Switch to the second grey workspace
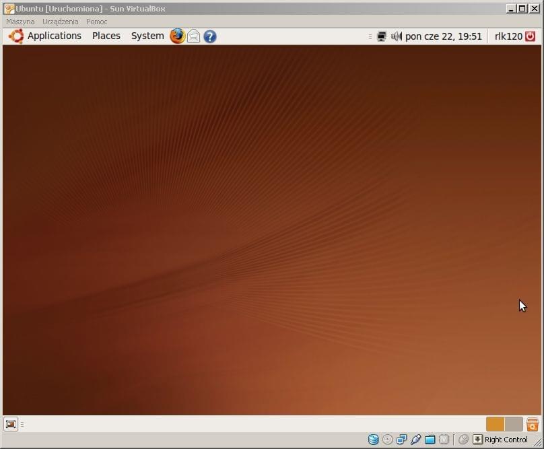Screen dimensions: 544x449 [x=514, y=424]
